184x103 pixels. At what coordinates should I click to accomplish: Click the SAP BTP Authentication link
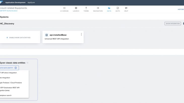click(9, 11)
